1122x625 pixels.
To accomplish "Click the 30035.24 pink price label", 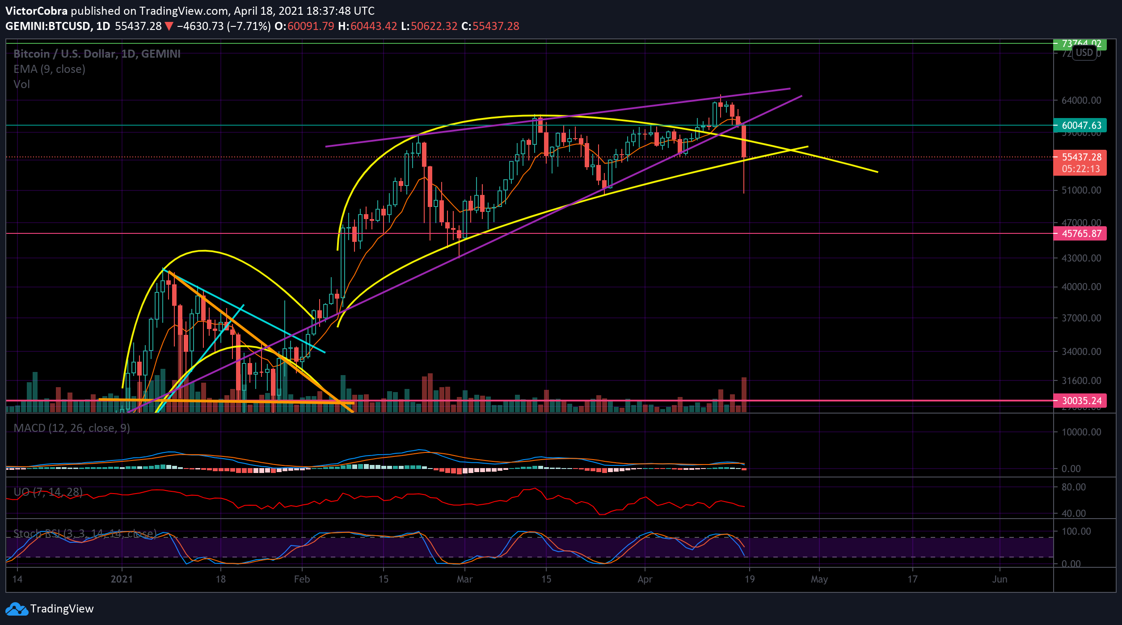I will 1080,401.
